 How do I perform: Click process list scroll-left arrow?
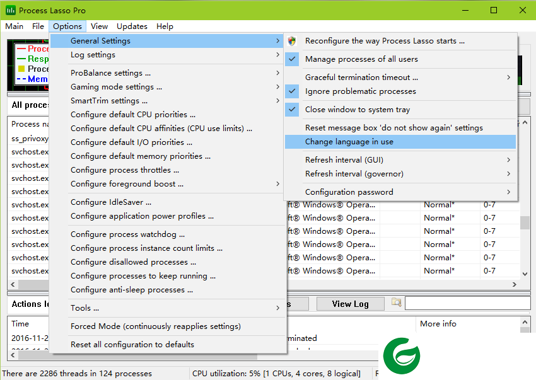click(x=13, y=284)
